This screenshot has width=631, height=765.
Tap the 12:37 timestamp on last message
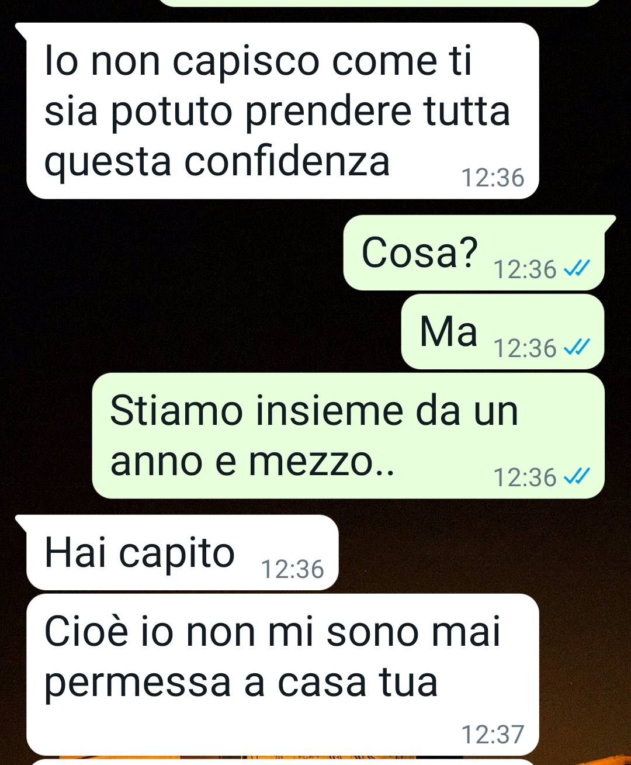coord(493,734)
